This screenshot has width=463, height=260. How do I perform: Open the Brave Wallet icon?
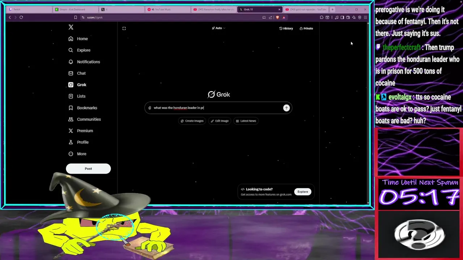[348, 17]
